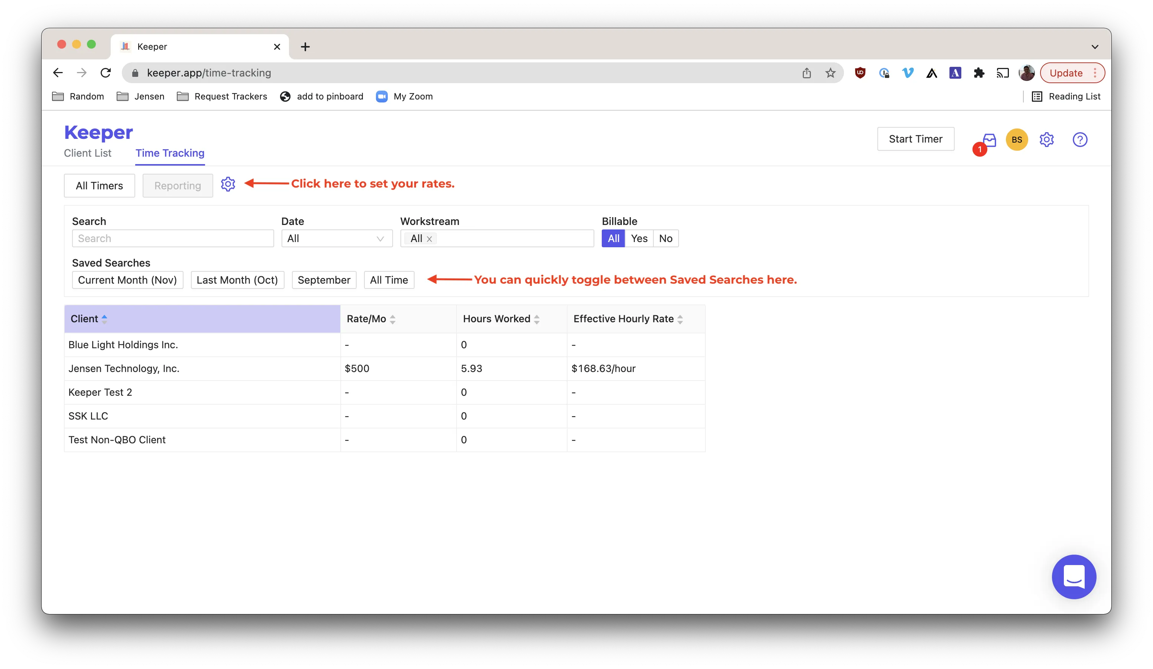Open the help question mark icon

1080,140
